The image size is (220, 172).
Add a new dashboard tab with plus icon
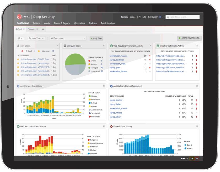click(x=43, y=29)
